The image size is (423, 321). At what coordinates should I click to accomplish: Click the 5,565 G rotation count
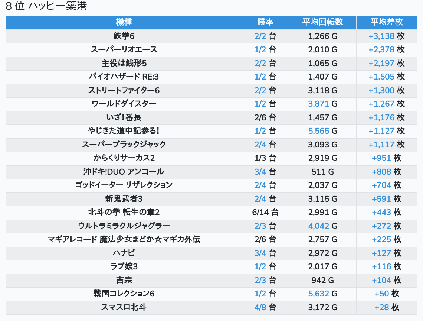tap(322, 131)
